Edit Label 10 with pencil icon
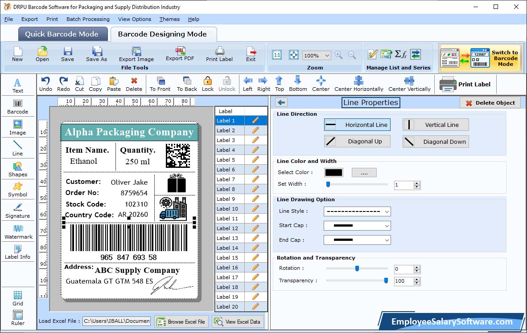Image resolution: width=527 pixels, height=333 pixels. pos(255,209)
